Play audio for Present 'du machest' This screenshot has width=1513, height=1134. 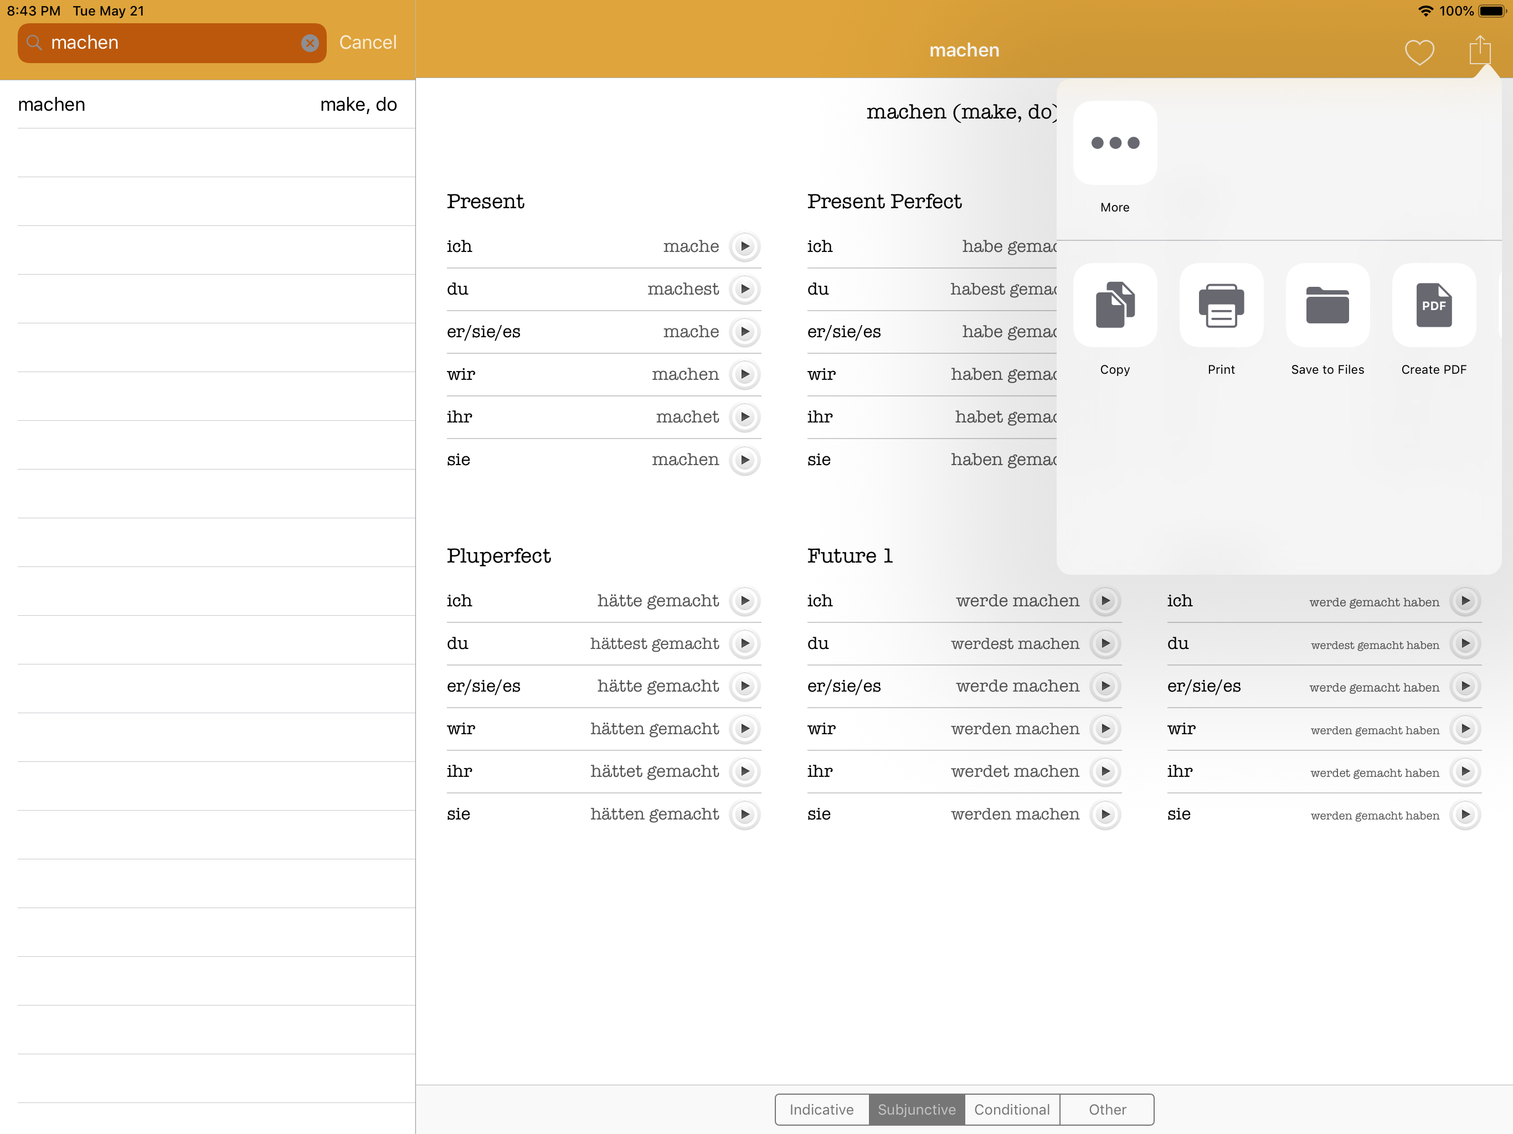(745, 289)
